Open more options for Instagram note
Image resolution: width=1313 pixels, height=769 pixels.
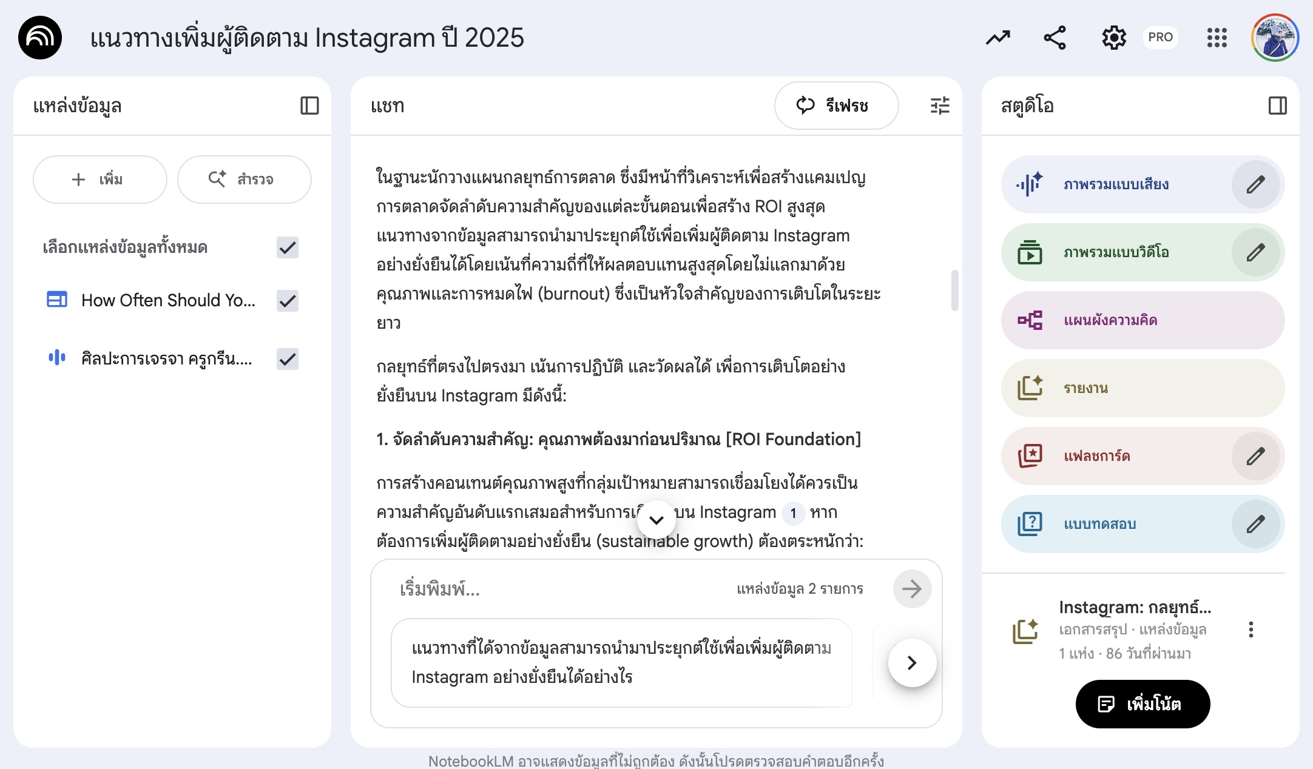[x=1251, y=630]
